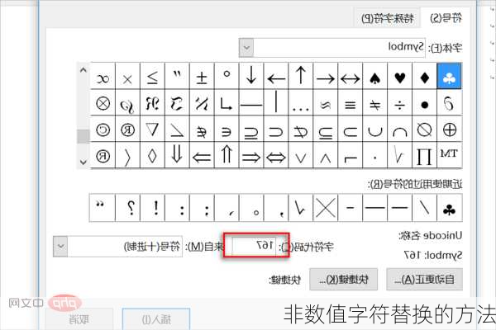Choose the logical or (∨) symbol

tap(301, 155)
